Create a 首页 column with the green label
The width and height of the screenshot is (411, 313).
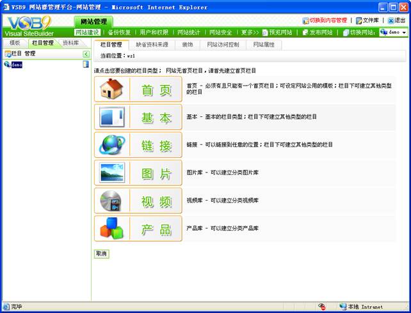(x=156, y=91)
